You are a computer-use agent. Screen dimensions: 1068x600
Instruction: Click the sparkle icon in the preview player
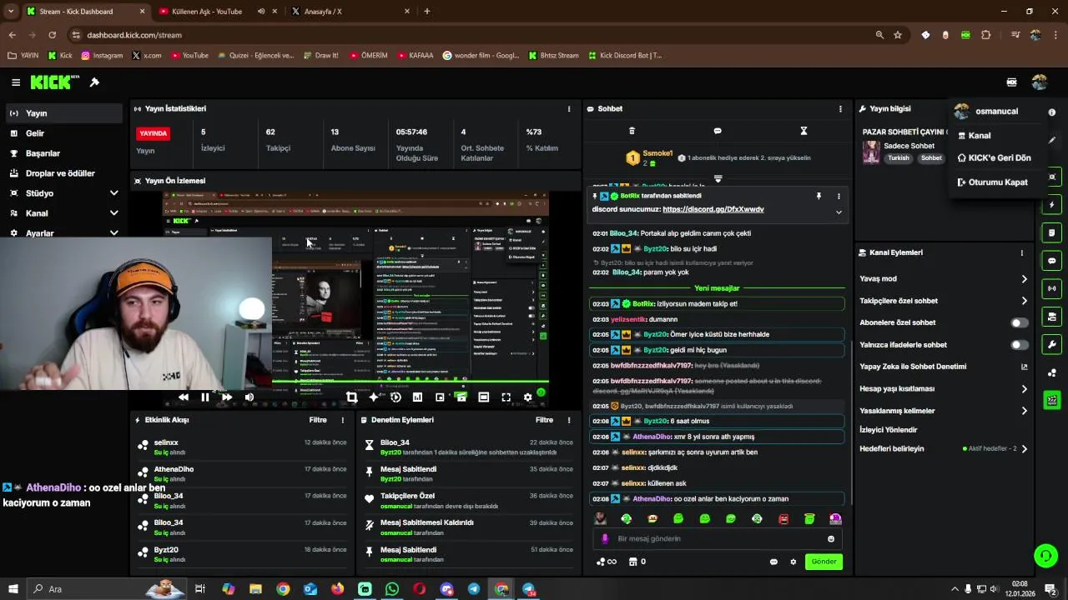[374, 397]
